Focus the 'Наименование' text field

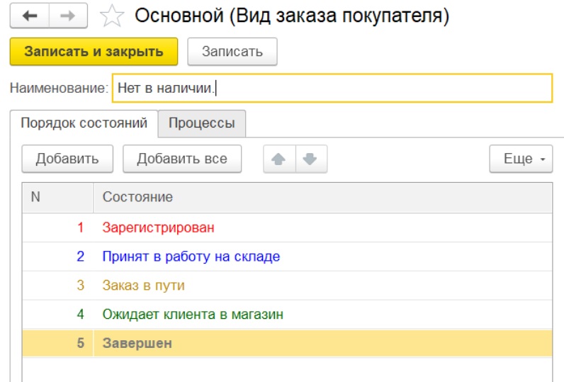tap(332, 89)
